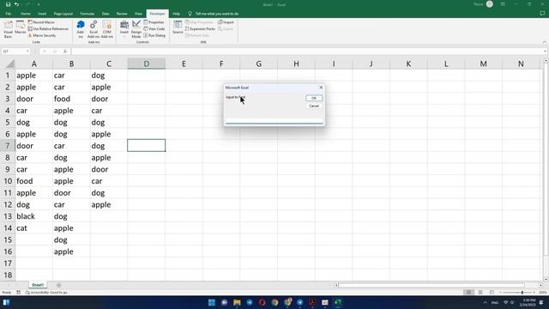Screen dimensions: 549x309
Task: Select column D header
Action: tap(147, 64)
